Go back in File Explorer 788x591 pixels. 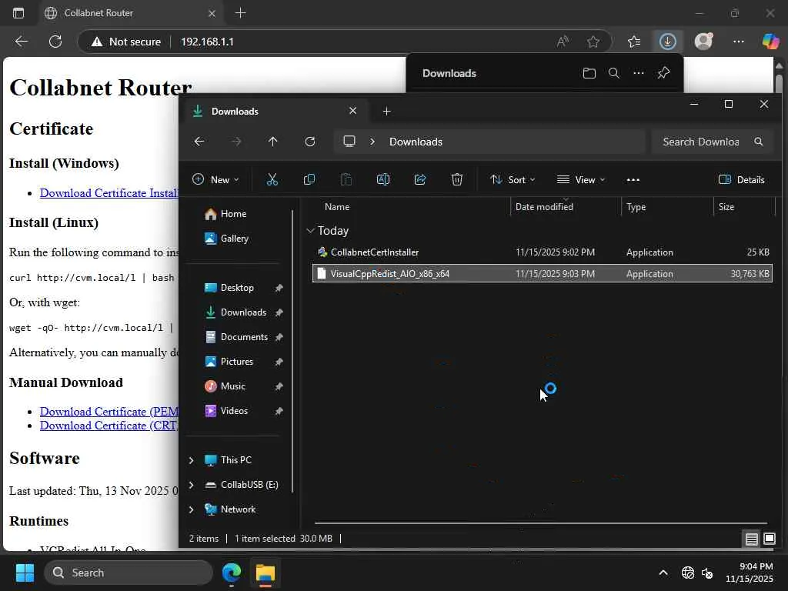pos(199,142)
